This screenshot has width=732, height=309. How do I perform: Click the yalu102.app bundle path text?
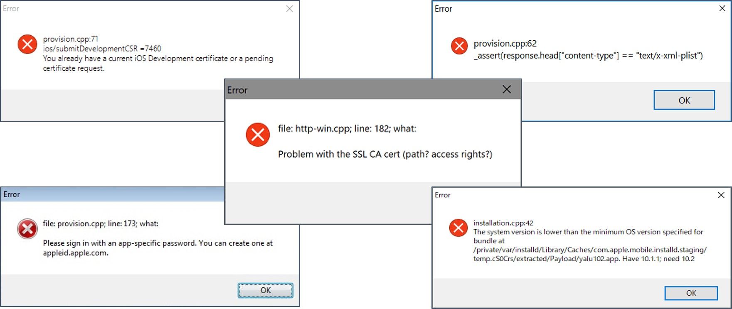[590, 254]
